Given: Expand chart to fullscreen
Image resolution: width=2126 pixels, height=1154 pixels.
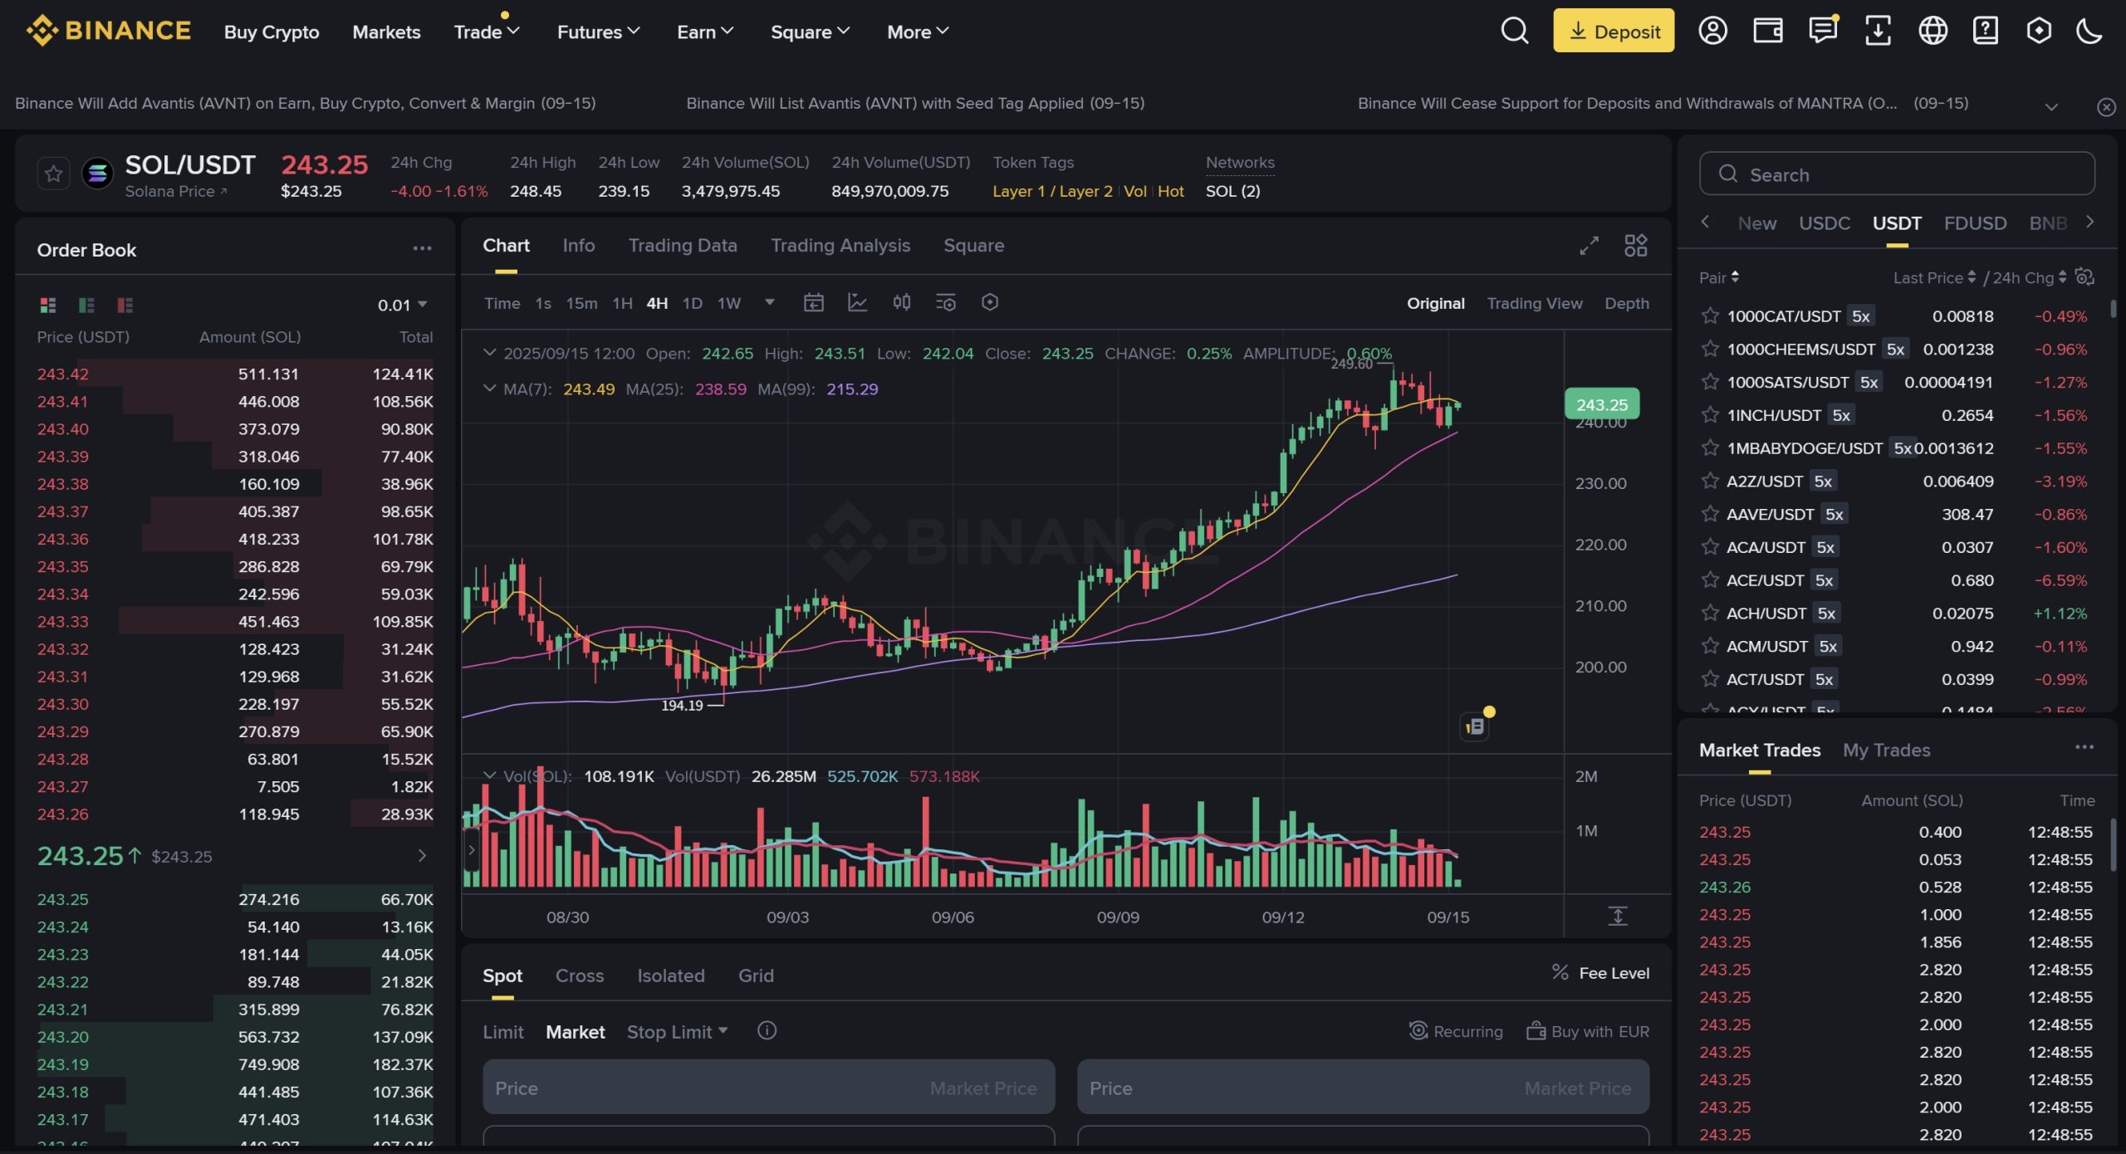Looking at the screenshot, I should click(1589, 246).
